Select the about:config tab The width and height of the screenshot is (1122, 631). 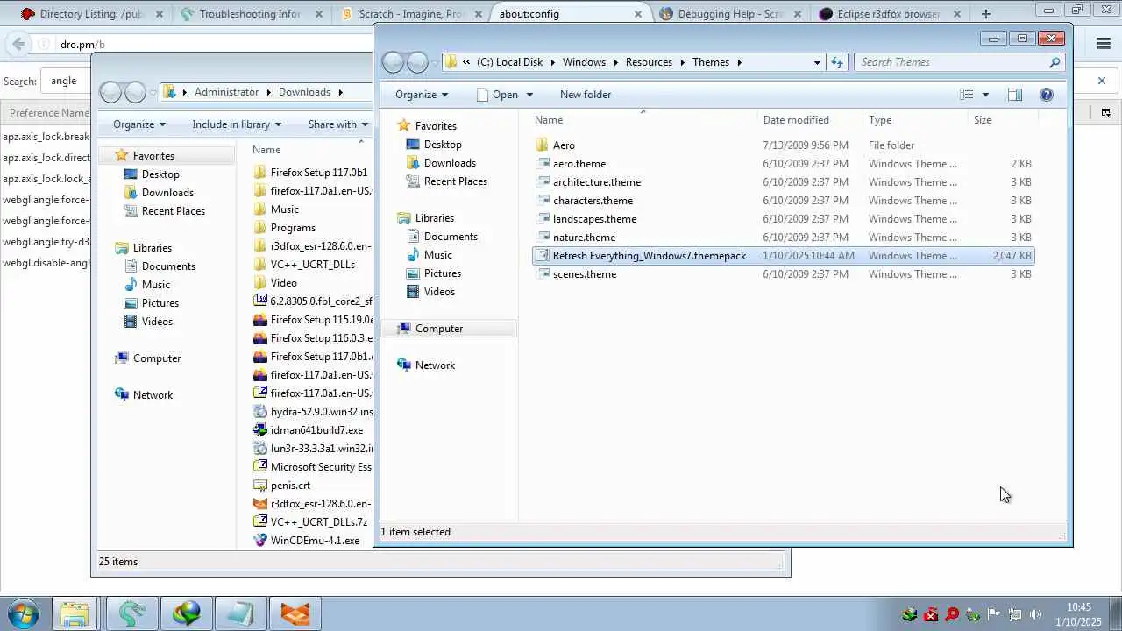point(572,13)
